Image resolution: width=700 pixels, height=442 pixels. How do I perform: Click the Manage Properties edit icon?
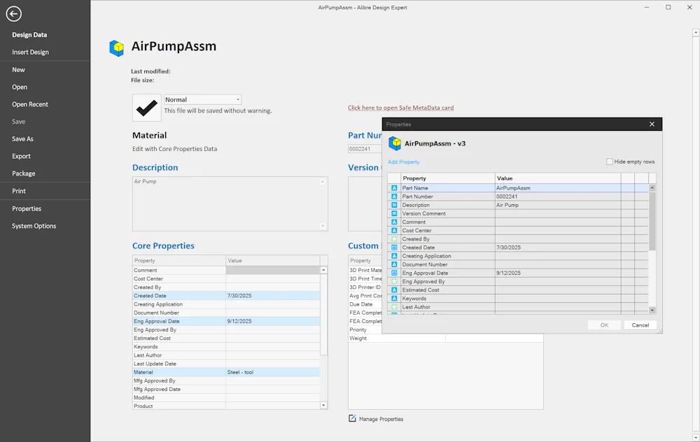point(352,418)
